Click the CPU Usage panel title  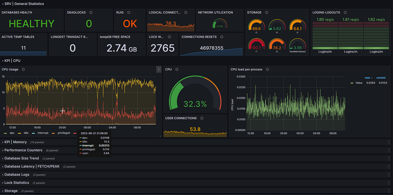point(10,69)
